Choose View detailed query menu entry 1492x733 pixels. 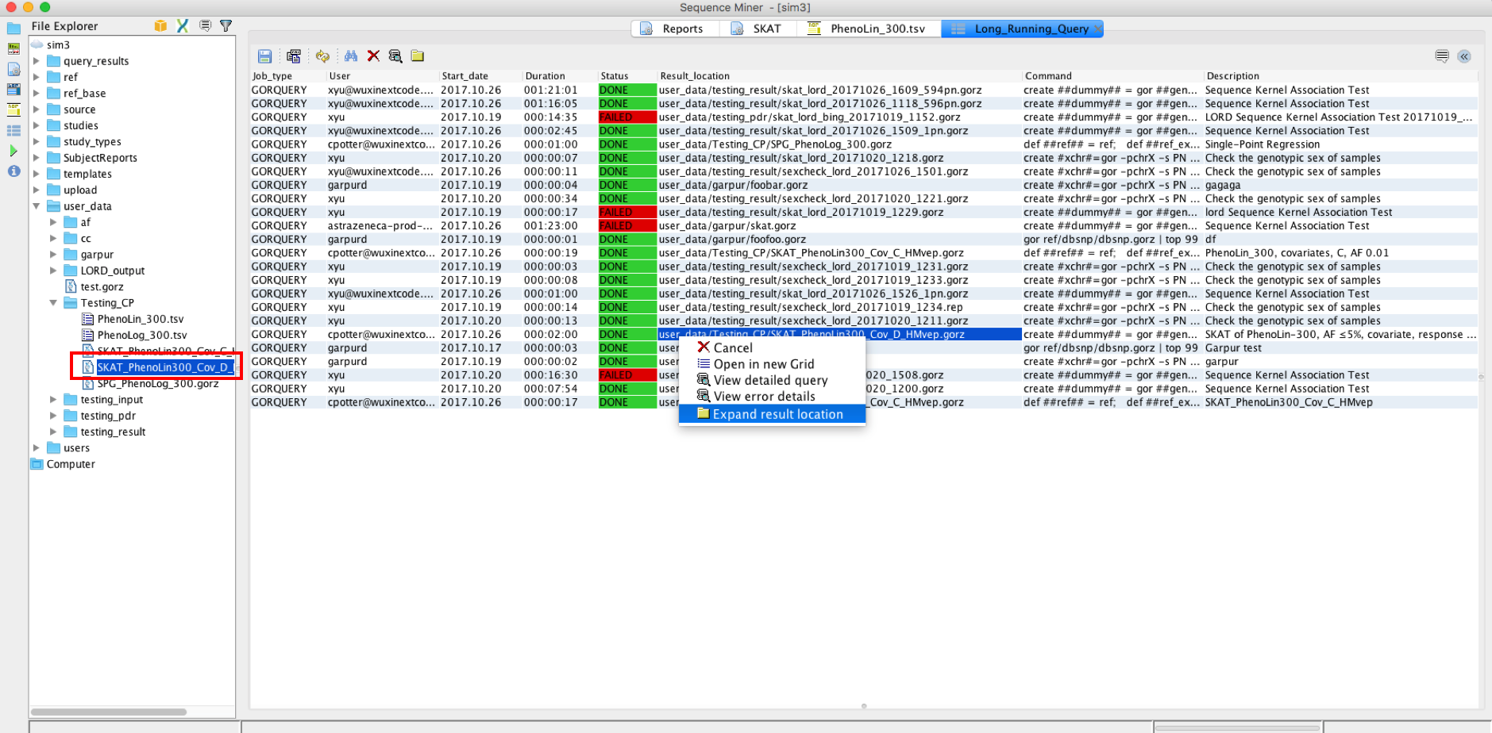coord(772,380)
